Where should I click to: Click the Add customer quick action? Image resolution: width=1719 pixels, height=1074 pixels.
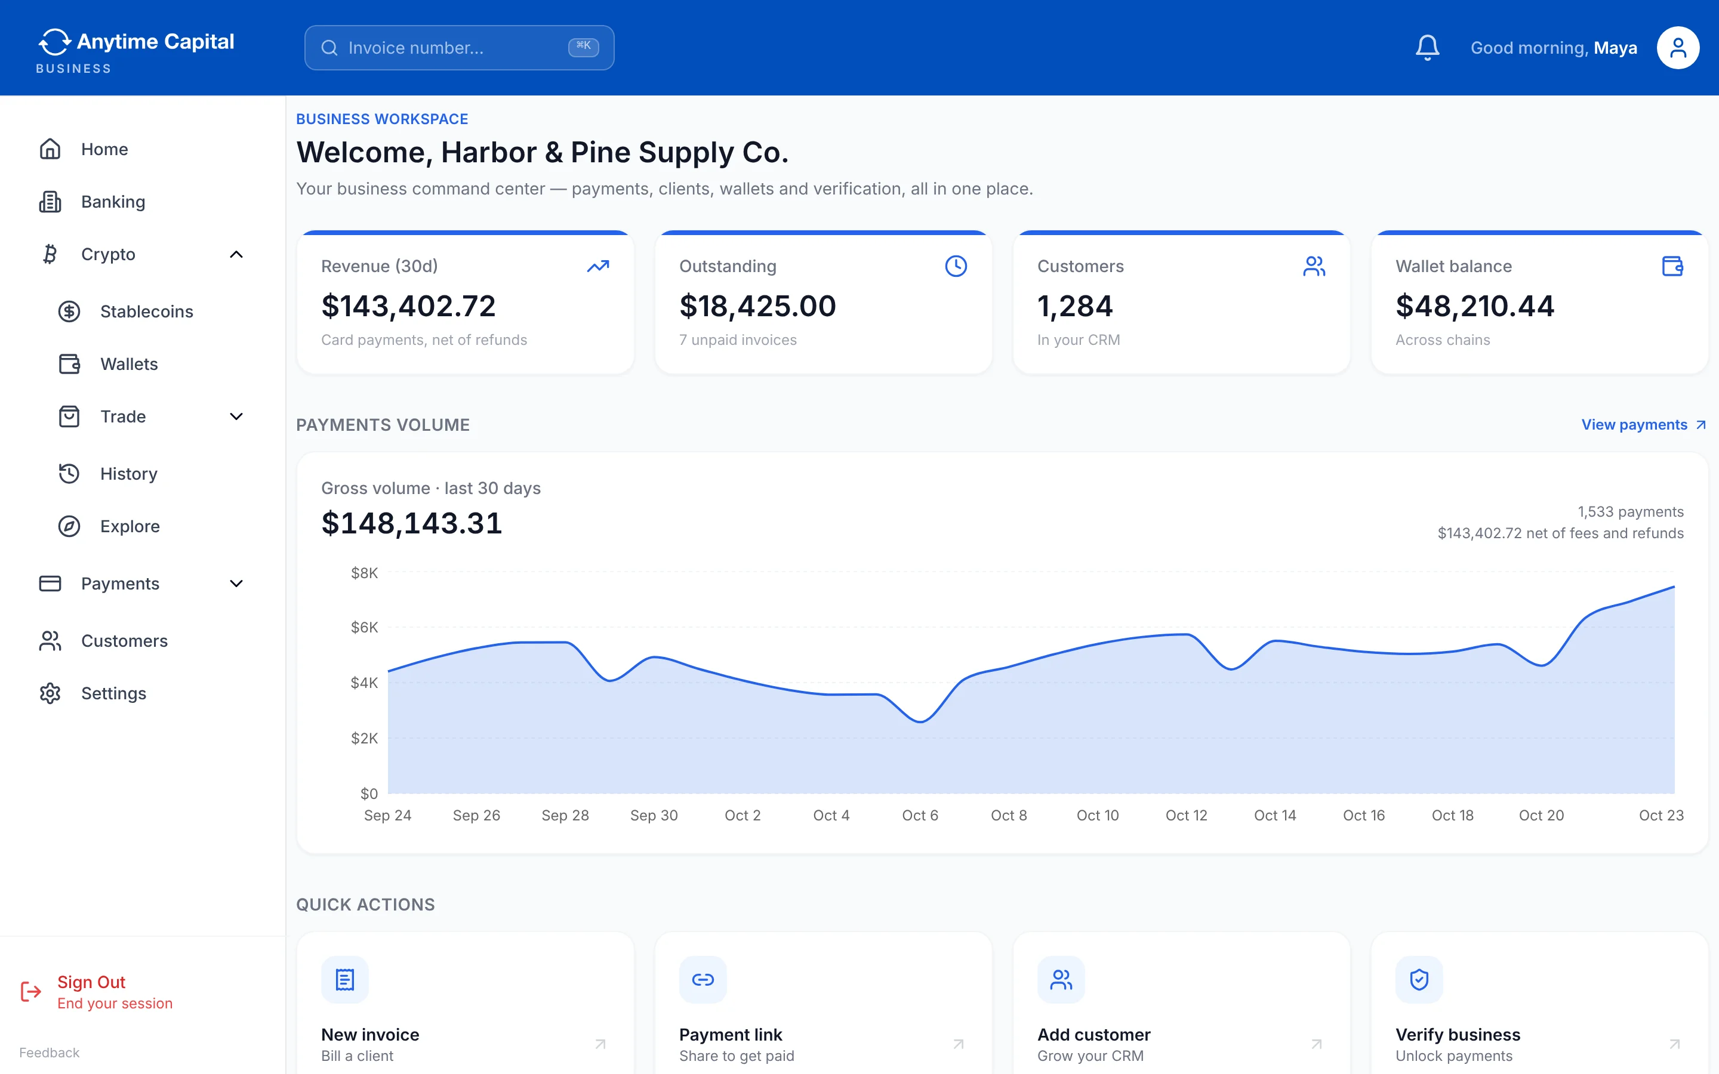click(x=1181, y=1003)
